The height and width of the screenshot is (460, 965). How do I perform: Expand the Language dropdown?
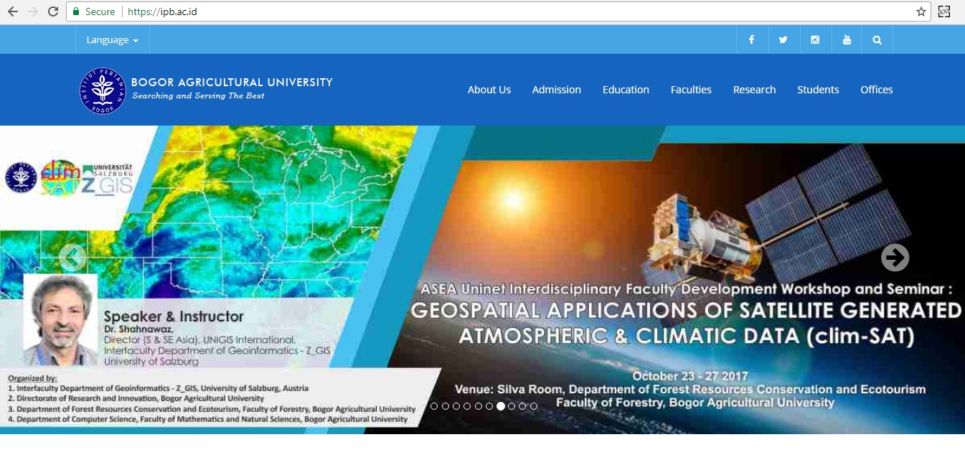(x=113, y=39)
